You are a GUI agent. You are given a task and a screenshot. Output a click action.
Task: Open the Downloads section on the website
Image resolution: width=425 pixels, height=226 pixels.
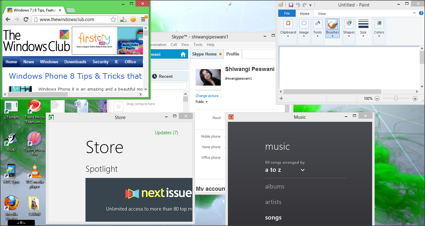75,62
